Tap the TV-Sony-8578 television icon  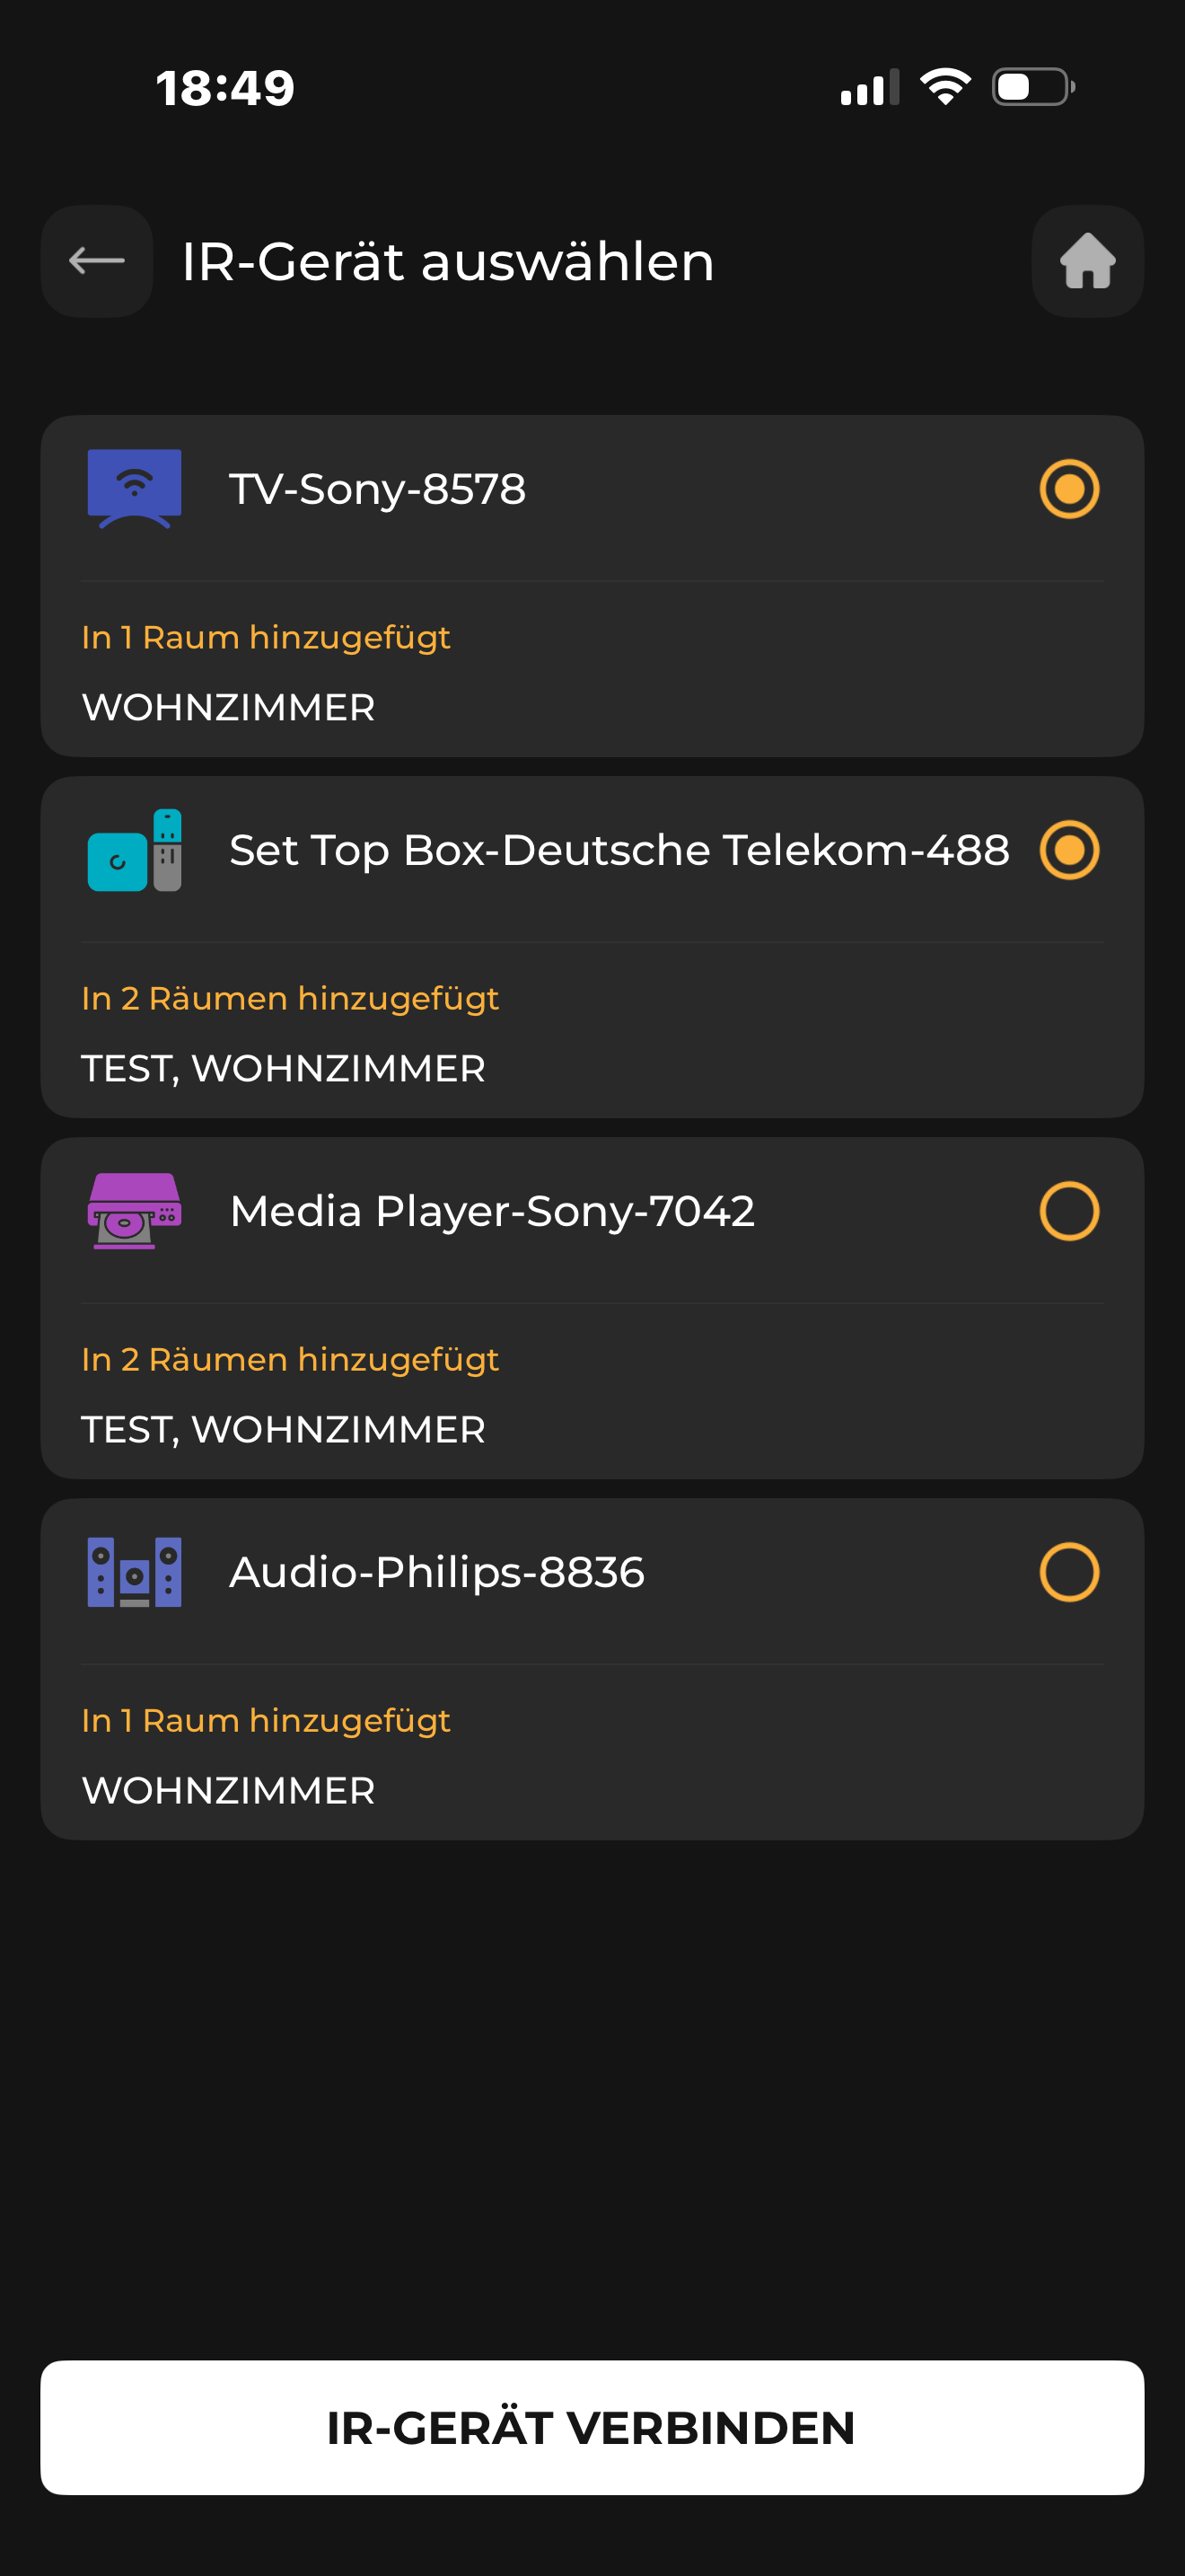point(134,489)
